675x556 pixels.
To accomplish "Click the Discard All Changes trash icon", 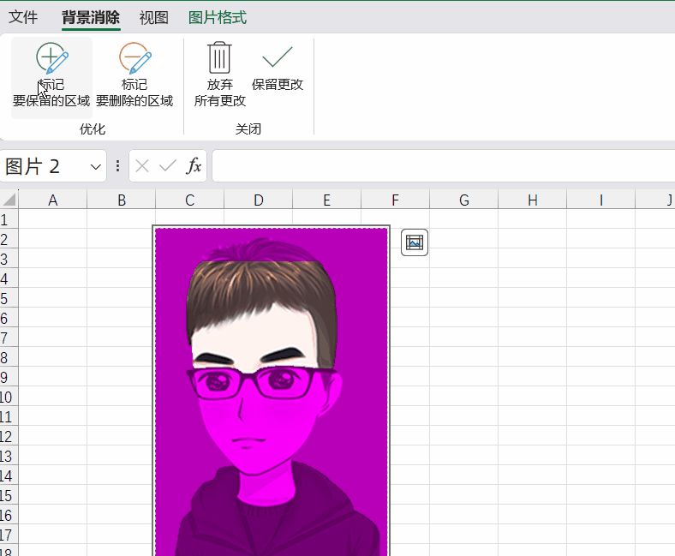I will point(220,59).
